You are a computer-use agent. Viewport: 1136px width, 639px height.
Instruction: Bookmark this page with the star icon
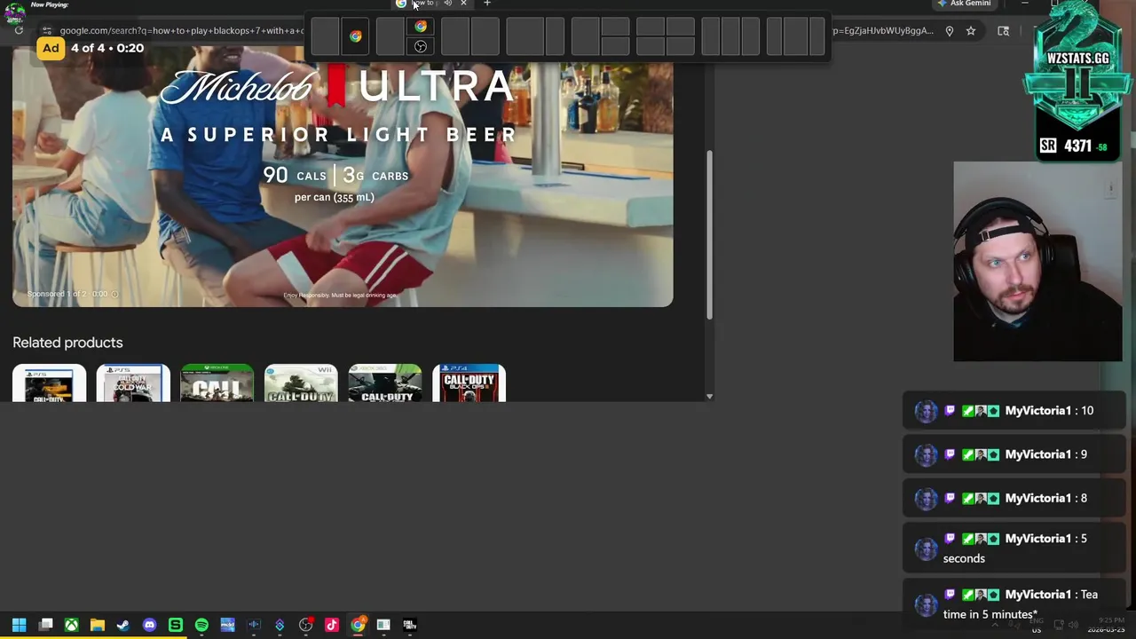971,31
